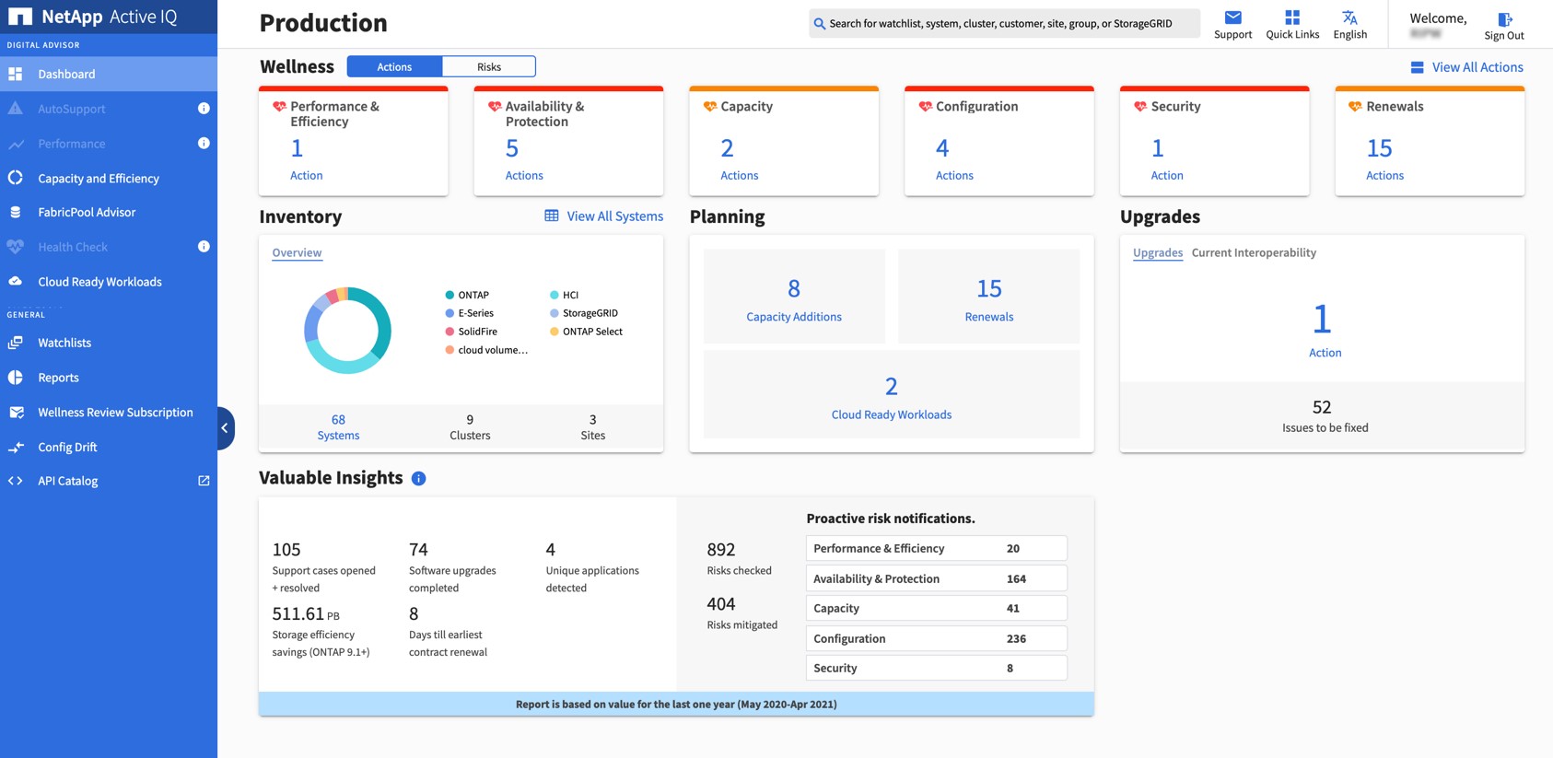This screenshot has width=1553, height=758.
Task: Click the heart icon on the Performance & Efficiency card
Action: (x=279, y=107)
